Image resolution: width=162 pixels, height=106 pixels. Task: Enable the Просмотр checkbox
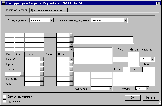5,101
